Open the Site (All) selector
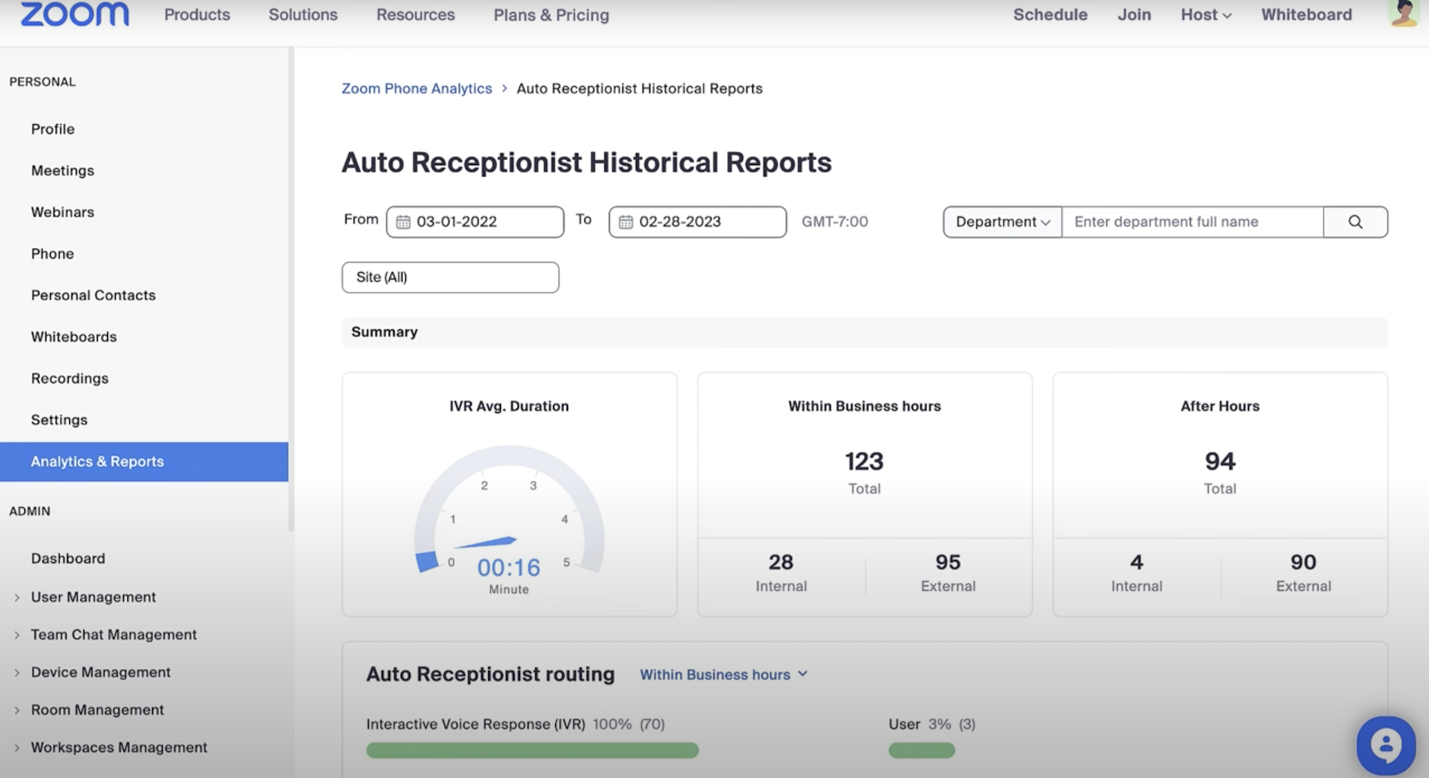 tap(450, 277)
